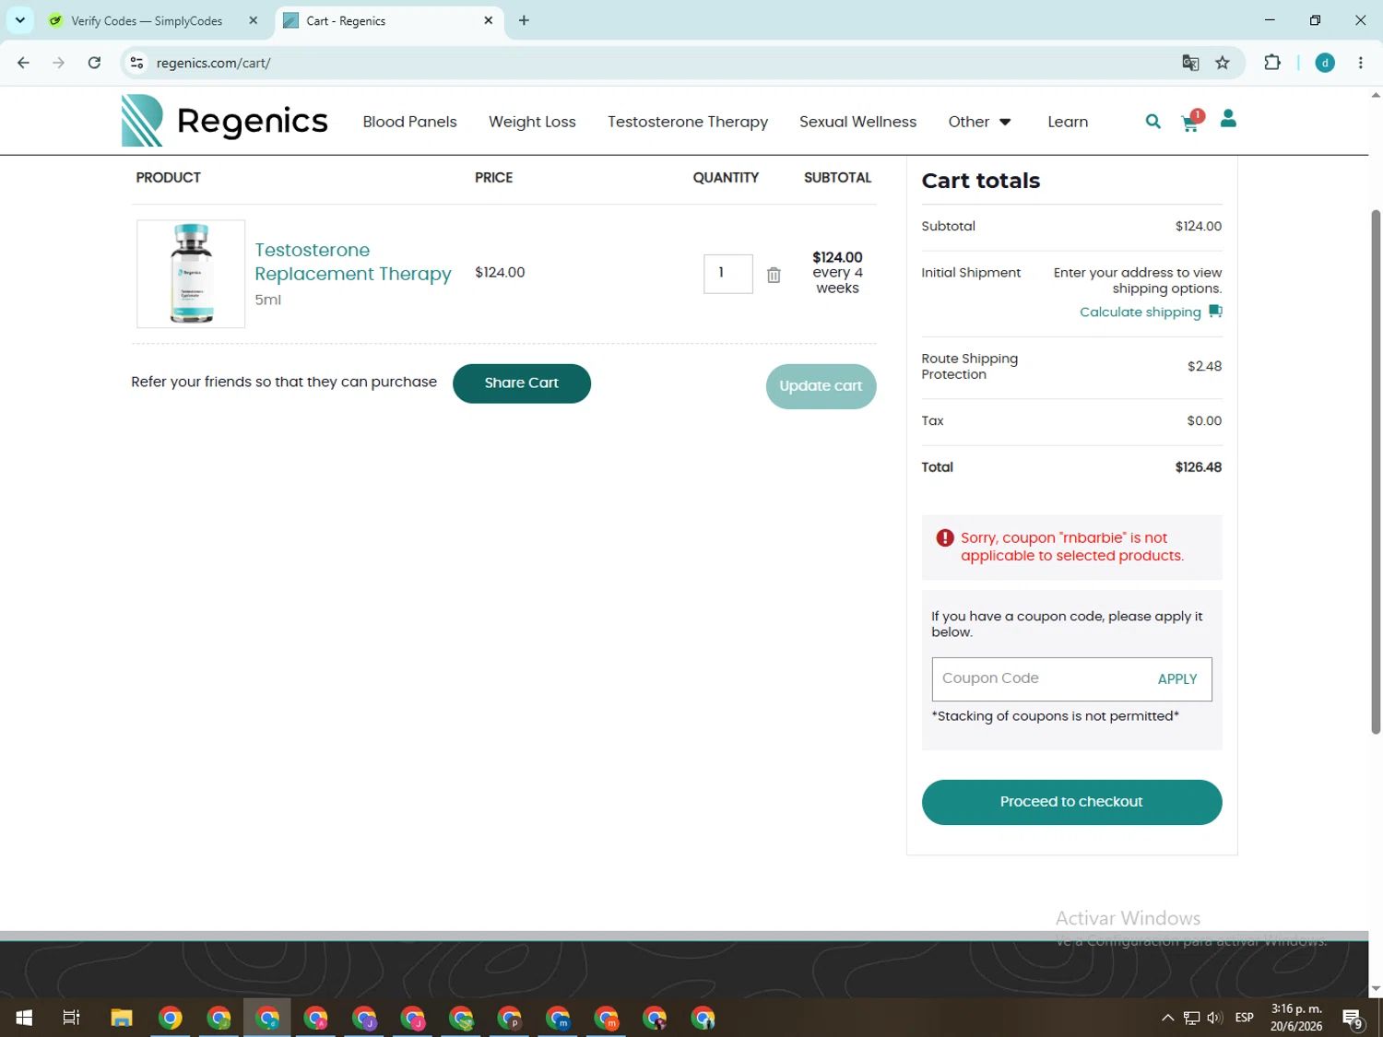
Task: Open the site search magnifier icon
Action: point(1152,121)
